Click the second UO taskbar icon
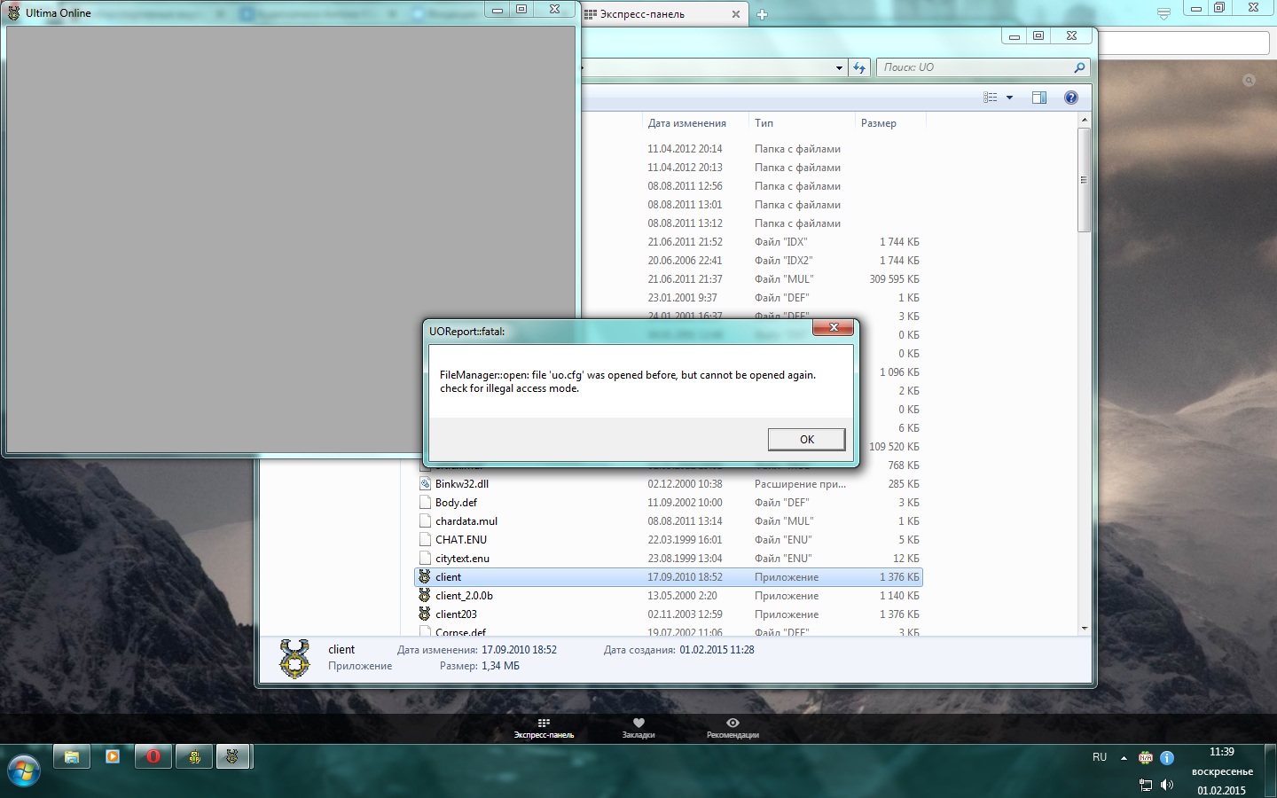Viewport: 1277px width, 798px height. point(194,756)
